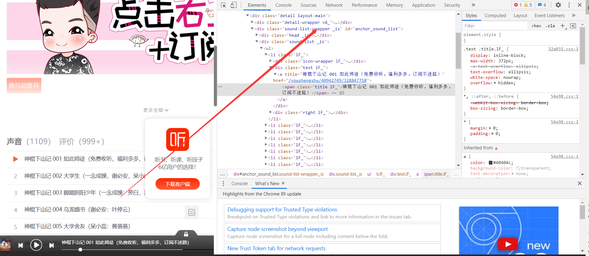Screen dimensions: 589x256
Task: Click the play button in player bar
Action: tap(36, 245)
